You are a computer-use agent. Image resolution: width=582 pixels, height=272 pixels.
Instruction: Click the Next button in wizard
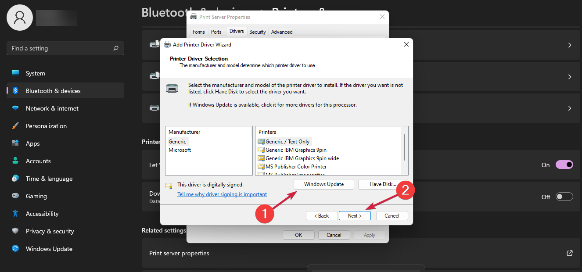[355, 216]
